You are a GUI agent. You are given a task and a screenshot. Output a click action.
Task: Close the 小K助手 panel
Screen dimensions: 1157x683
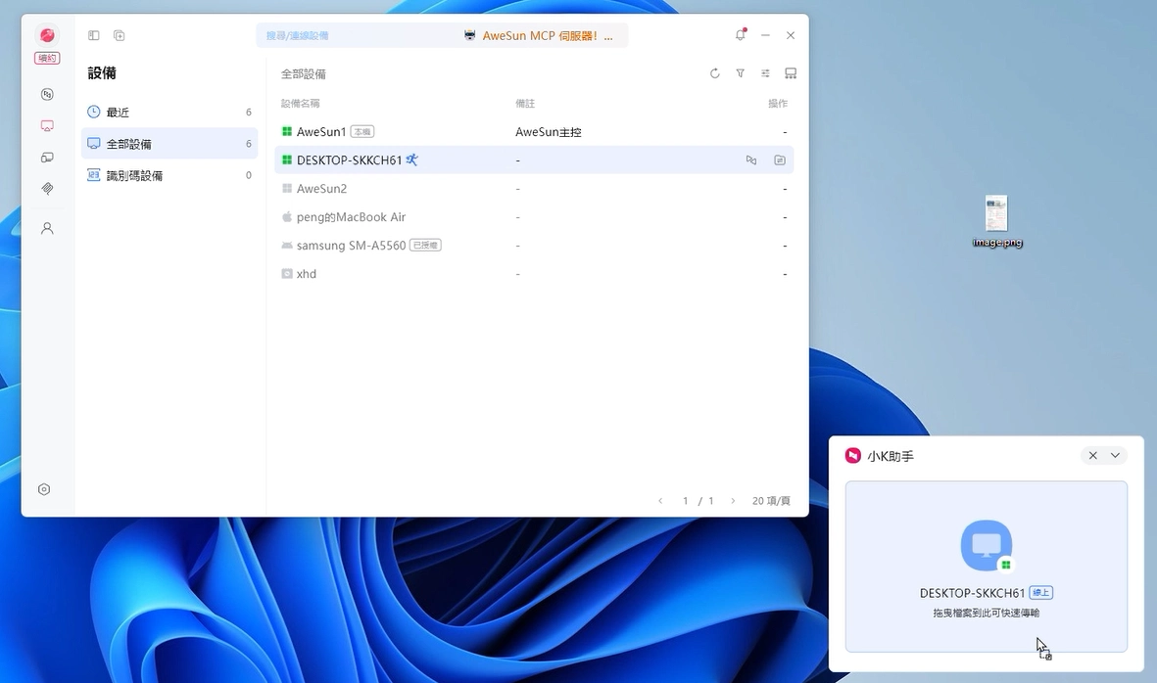pyautogui.click(x=1092, y=455)
